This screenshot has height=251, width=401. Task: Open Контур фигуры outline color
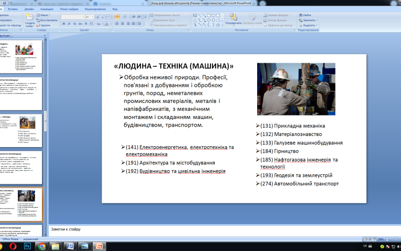tap(277, 20)
